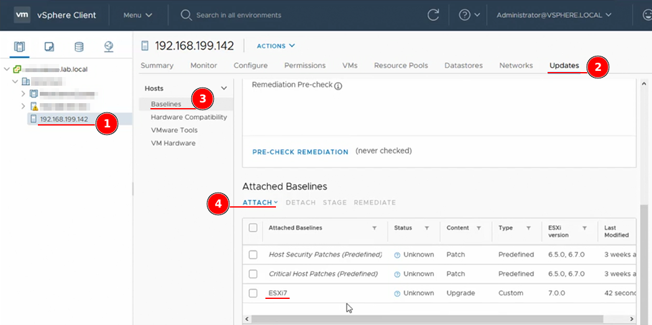Collapse the Hosts section chevron
The width and height of the screenshot is (652, 325).
click(224, 88)
